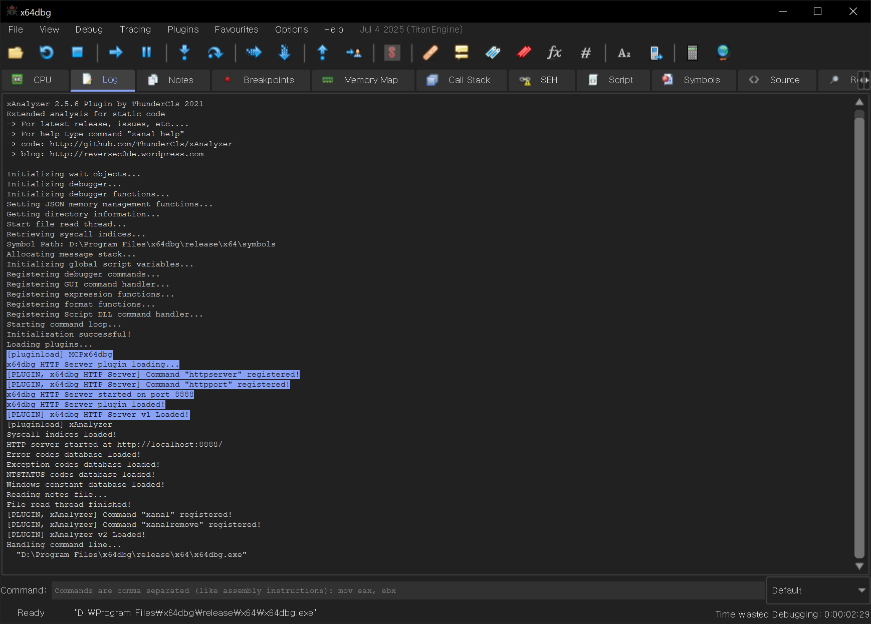Viewport: 871px width, 624px height.
Task: Open the Source tab
Action: point(777,80)
